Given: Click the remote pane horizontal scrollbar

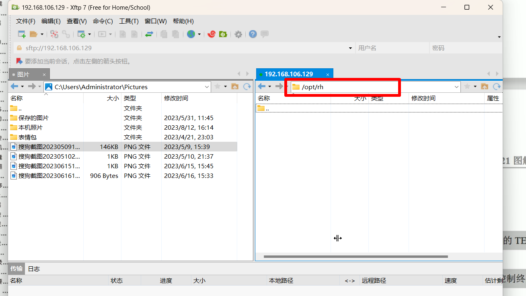Looking at the screenshot, I should (x=356, y=256).
